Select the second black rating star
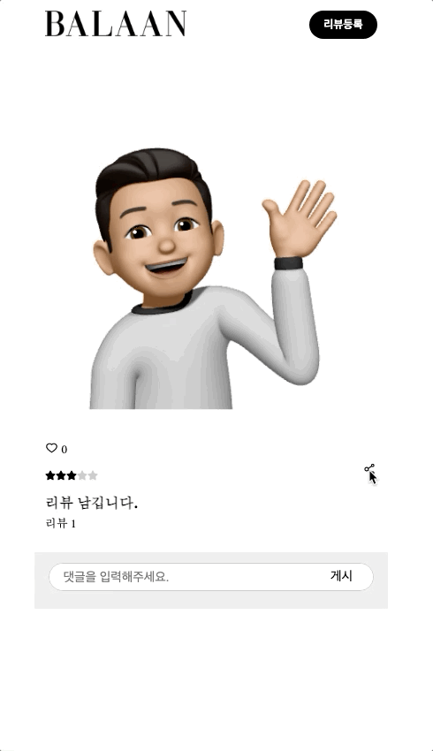This screenshot has width=433, height=751. (61, 475)
